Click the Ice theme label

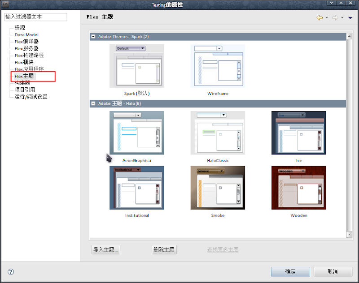coord(299,161)
